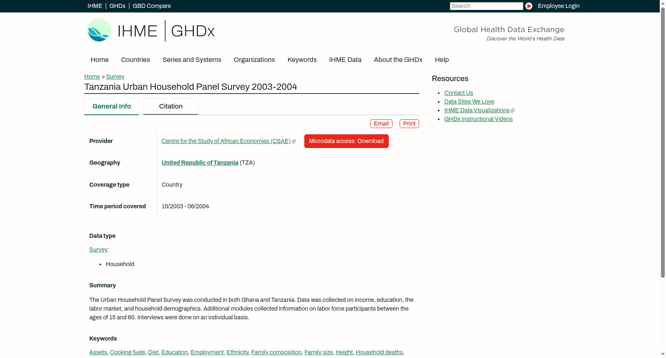This screenshot has height=358, width=666.
Task: Click the Employment keyword link
Action: tap(207, 353)
